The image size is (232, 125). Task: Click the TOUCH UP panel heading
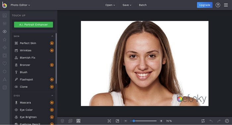click(19, 15)
